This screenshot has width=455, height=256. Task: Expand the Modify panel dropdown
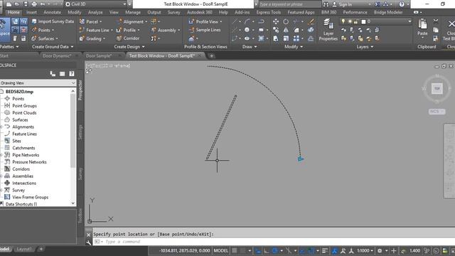click(x=294, y=47)
